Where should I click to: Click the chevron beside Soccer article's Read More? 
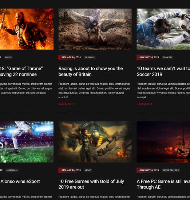[x=151, y=104]
